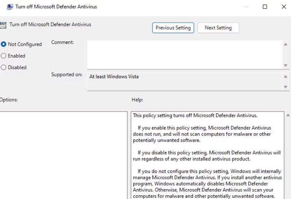Minimize the policy settings window

point(246,7)
